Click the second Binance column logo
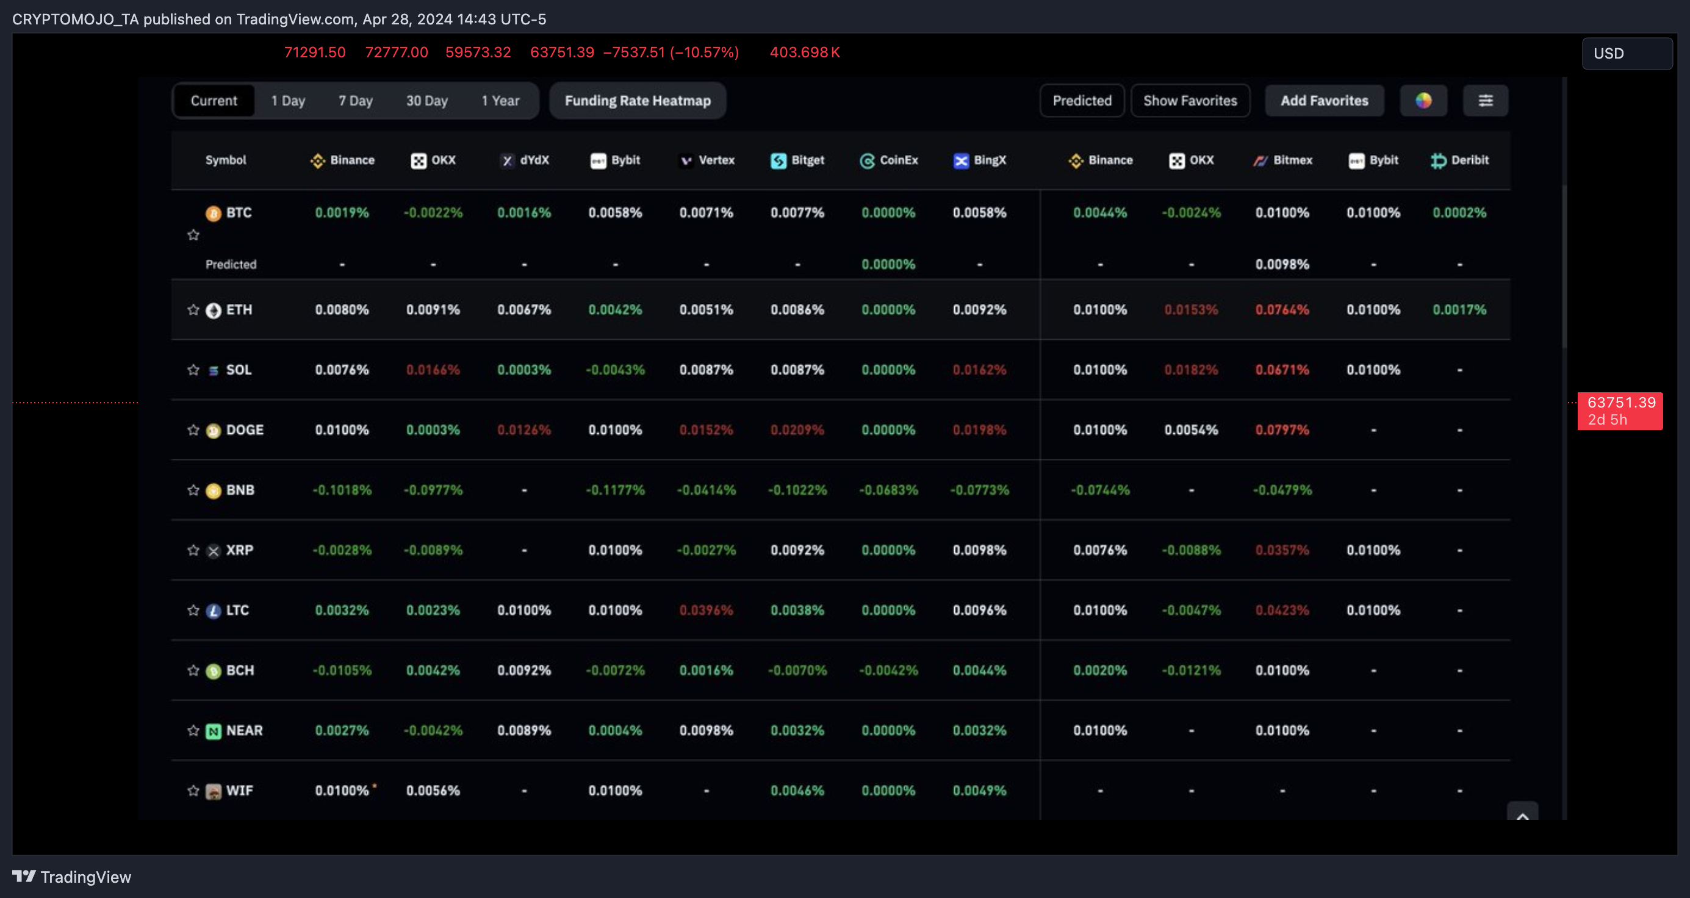1690x898 pixels. click(x=1076, y=160)
